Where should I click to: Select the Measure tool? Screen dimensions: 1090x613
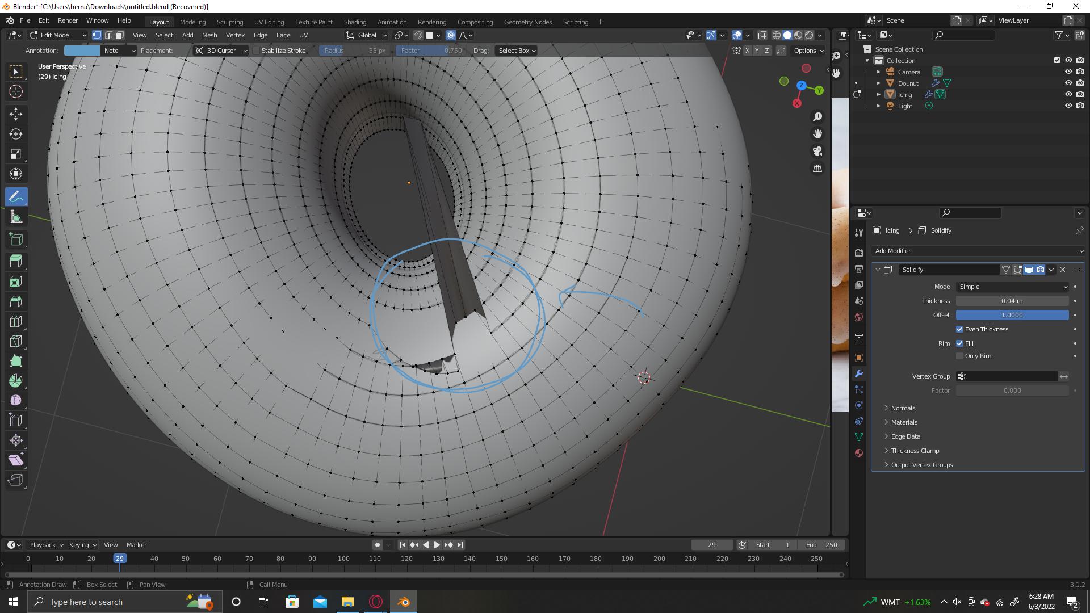click(16, 216)
